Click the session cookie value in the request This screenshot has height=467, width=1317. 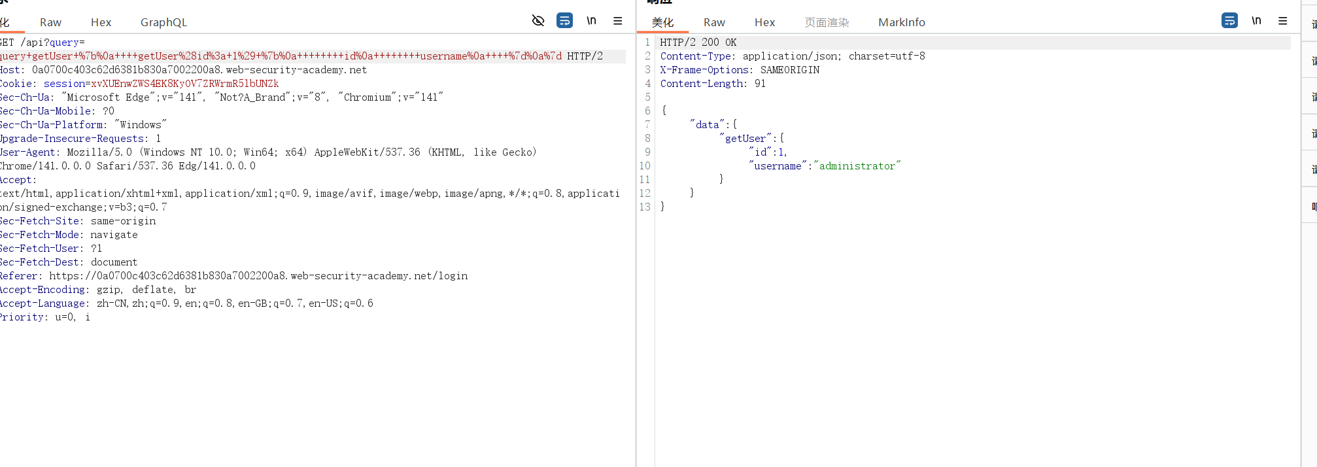coord(184,84)
